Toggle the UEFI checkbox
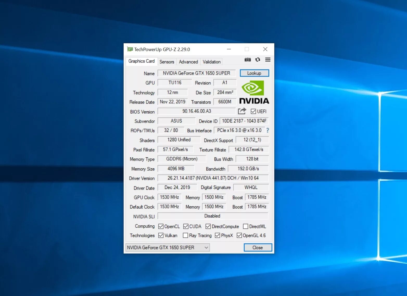Image resolution: width=407 pixels, height=296 pixels. pyautogui.click(x=253, y=112)
